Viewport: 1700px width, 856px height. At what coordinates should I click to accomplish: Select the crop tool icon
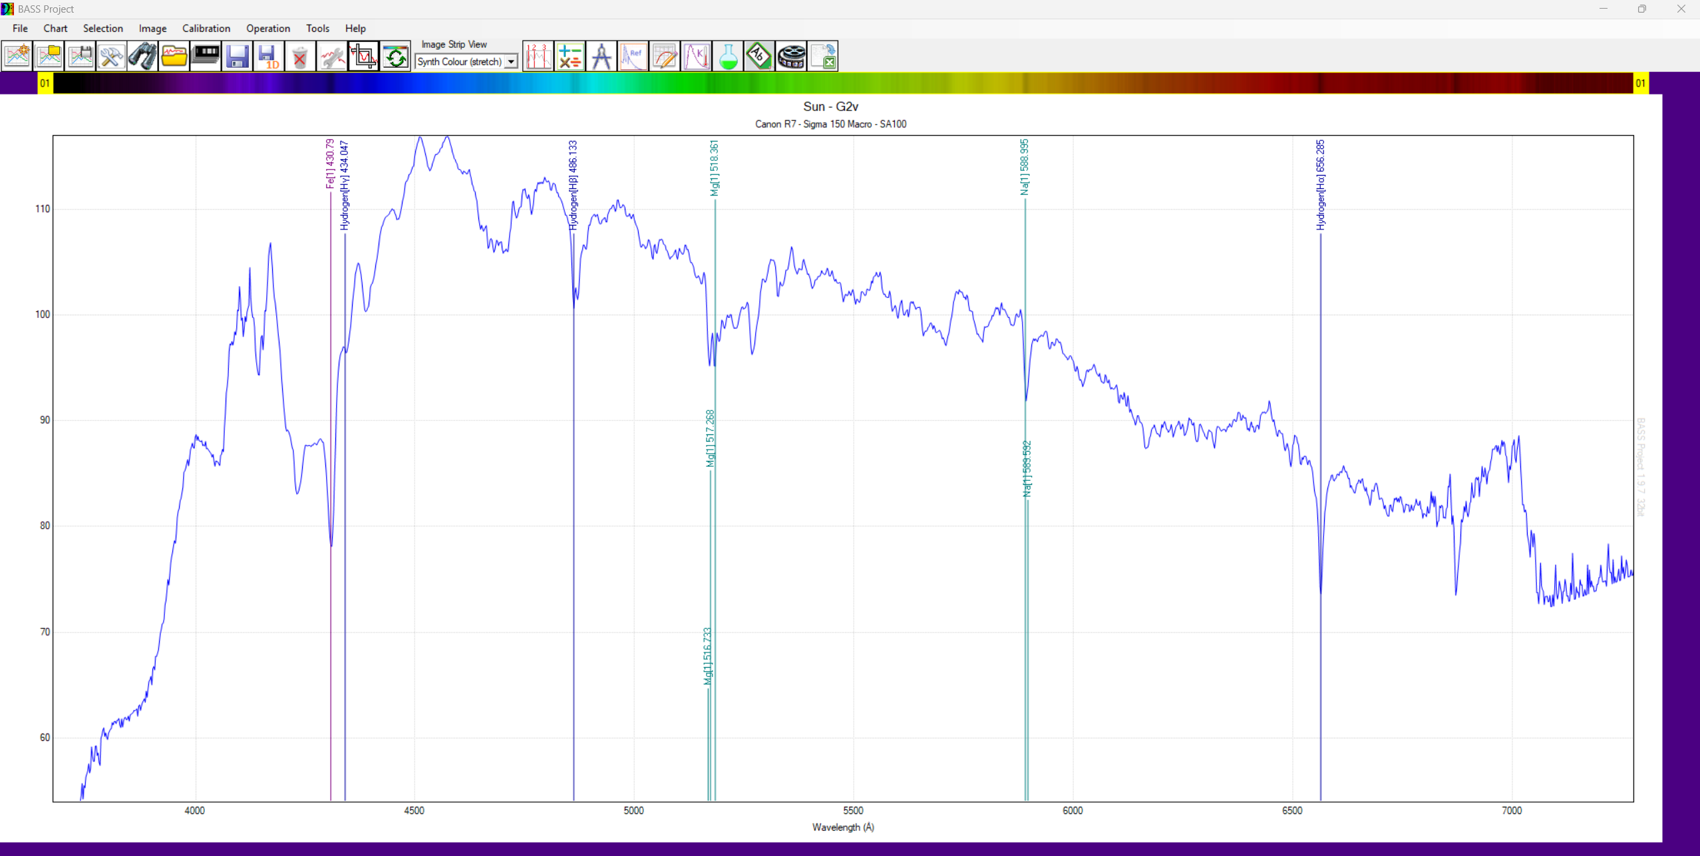[x=363, y=57]
